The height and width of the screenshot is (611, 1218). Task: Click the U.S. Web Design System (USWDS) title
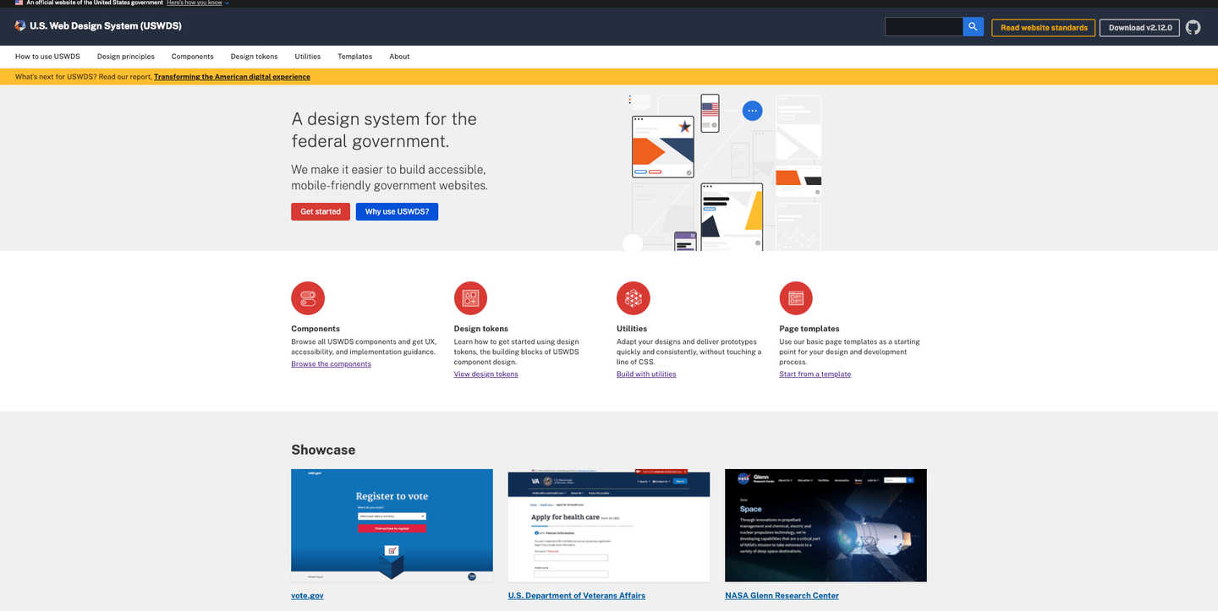tap(106, 26)
